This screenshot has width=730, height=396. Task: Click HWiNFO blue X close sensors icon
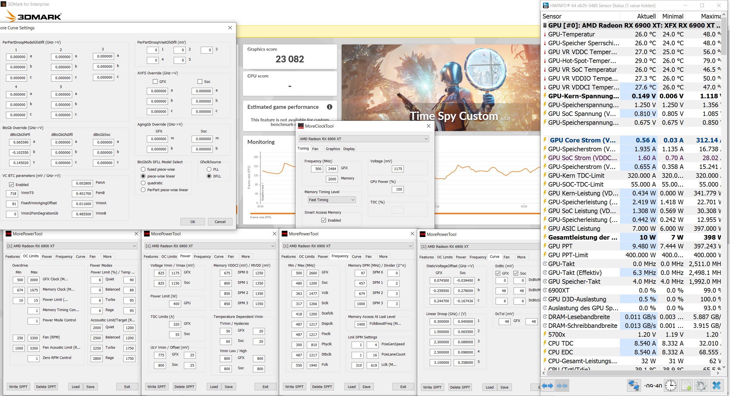716,386
